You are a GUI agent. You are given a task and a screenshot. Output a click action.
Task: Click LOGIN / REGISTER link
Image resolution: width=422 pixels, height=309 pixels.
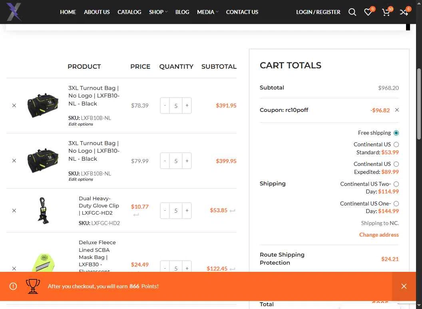coord(318,12)
